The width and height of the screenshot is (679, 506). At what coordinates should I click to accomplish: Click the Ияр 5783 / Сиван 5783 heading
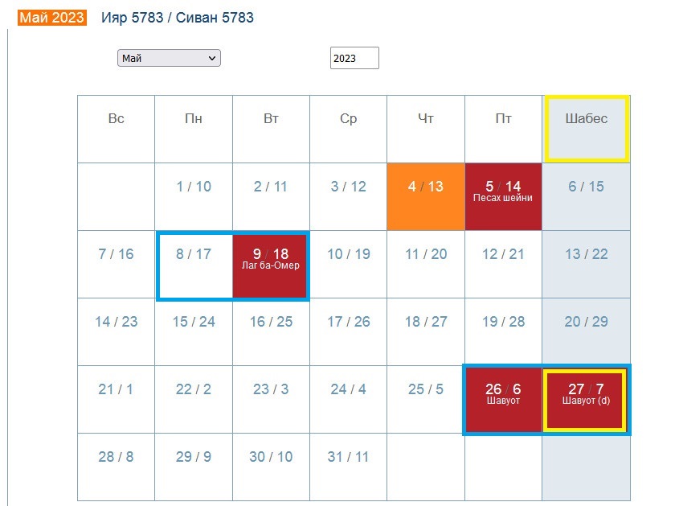(178, 18)
